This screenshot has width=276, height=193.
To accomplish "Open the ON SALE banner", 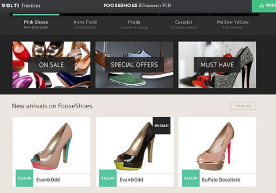I will coord(51,65).
